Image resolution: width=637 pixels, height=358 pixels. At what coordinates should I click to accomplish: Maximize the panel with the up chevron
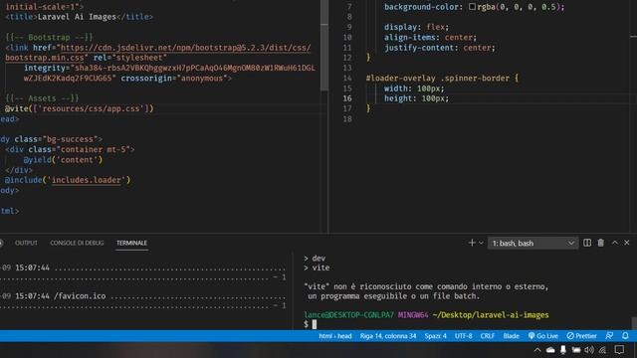(615, 243)
